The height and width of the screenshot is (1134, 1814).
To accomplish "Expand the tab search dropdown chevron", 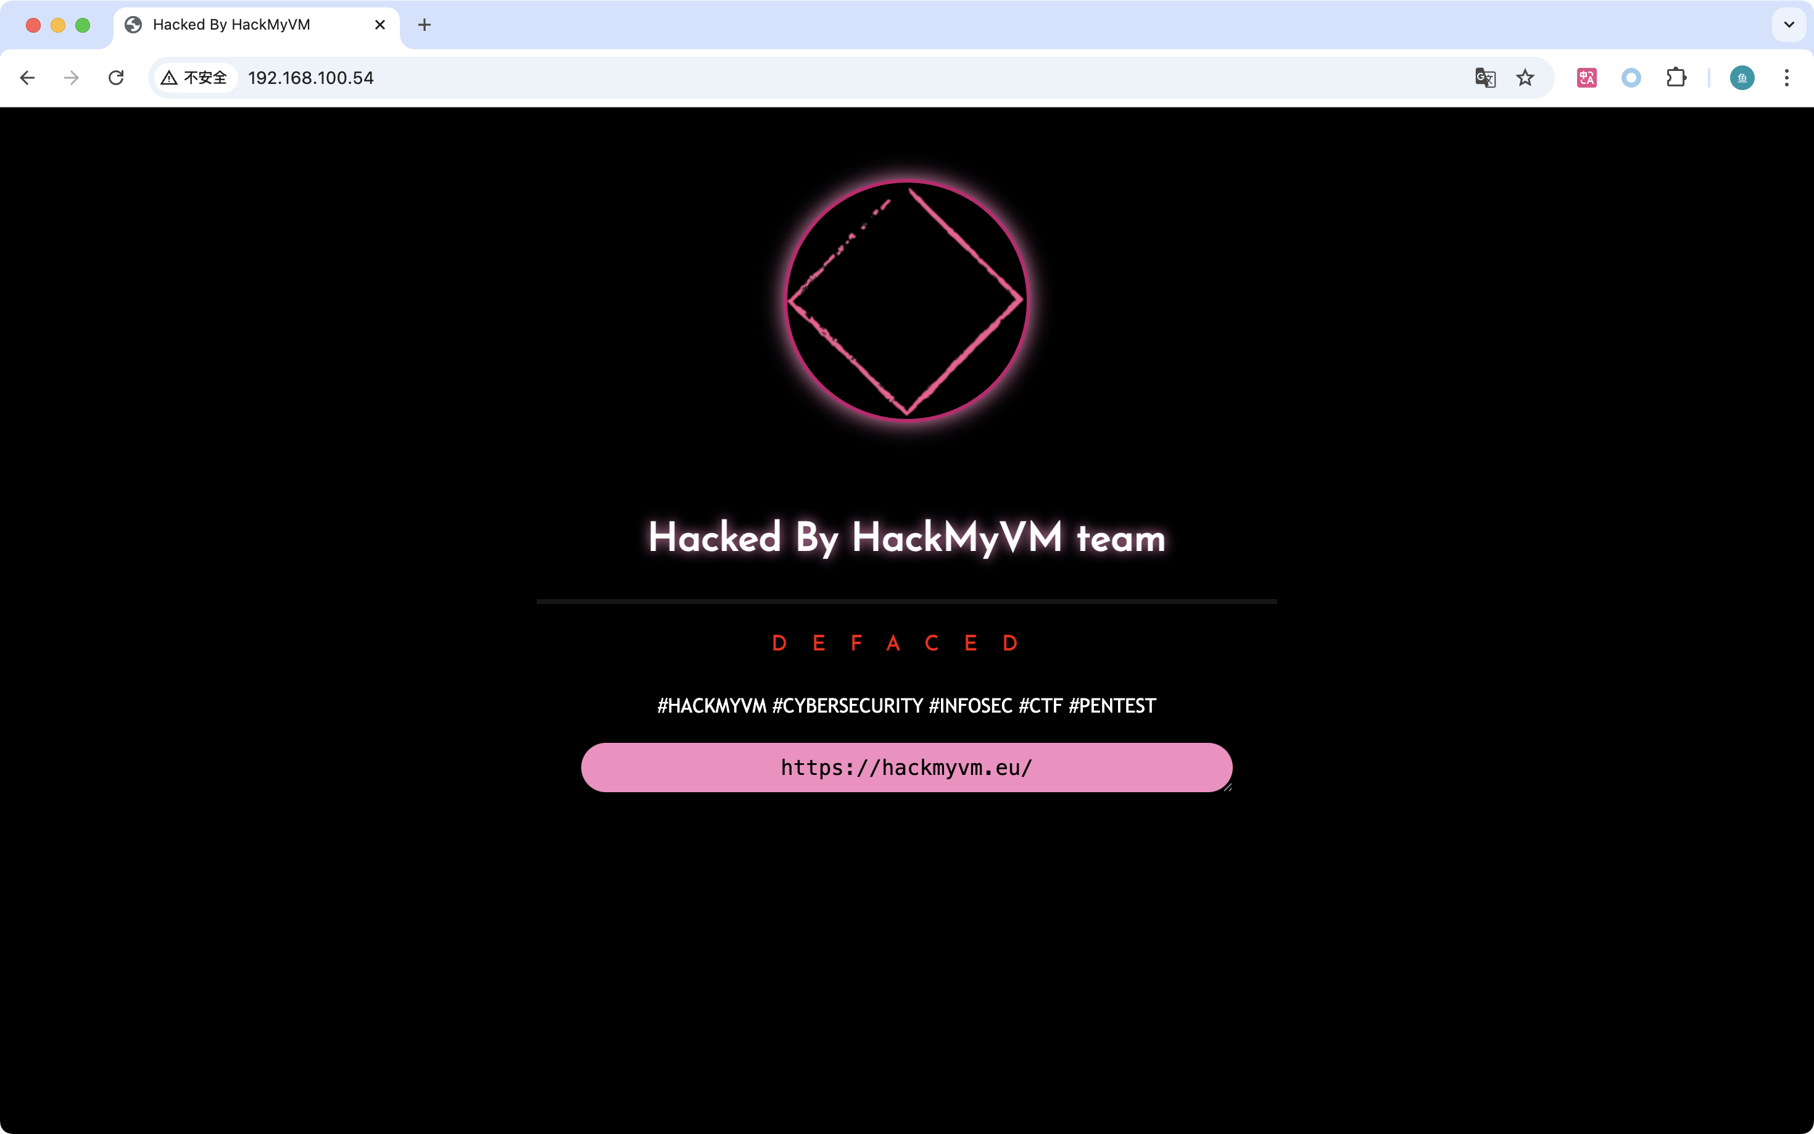I will [x=1789, y=25].
